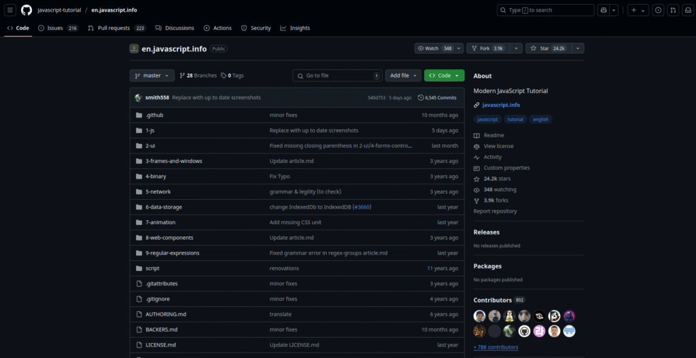Viewport: 696px width, 358px height.
Task: Click the tutorial topic tag
Action: click(515, 120)
